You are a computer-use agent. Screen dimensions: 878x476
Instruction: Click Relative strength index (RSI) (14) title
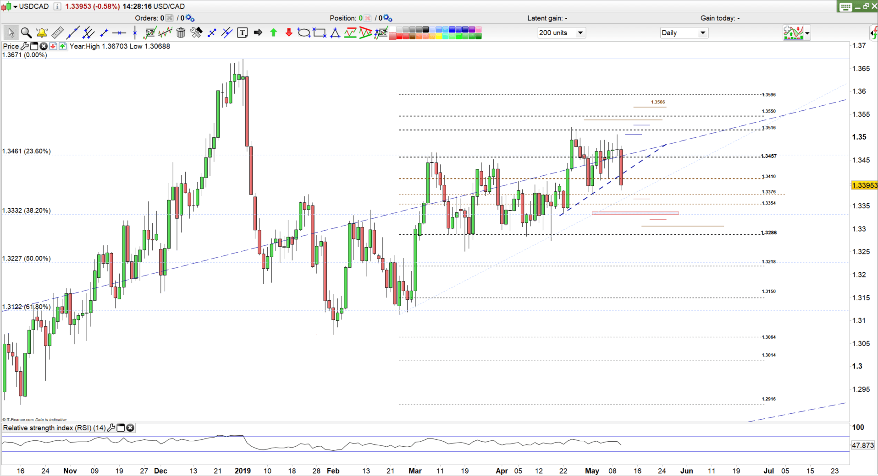tap(55, 428)
